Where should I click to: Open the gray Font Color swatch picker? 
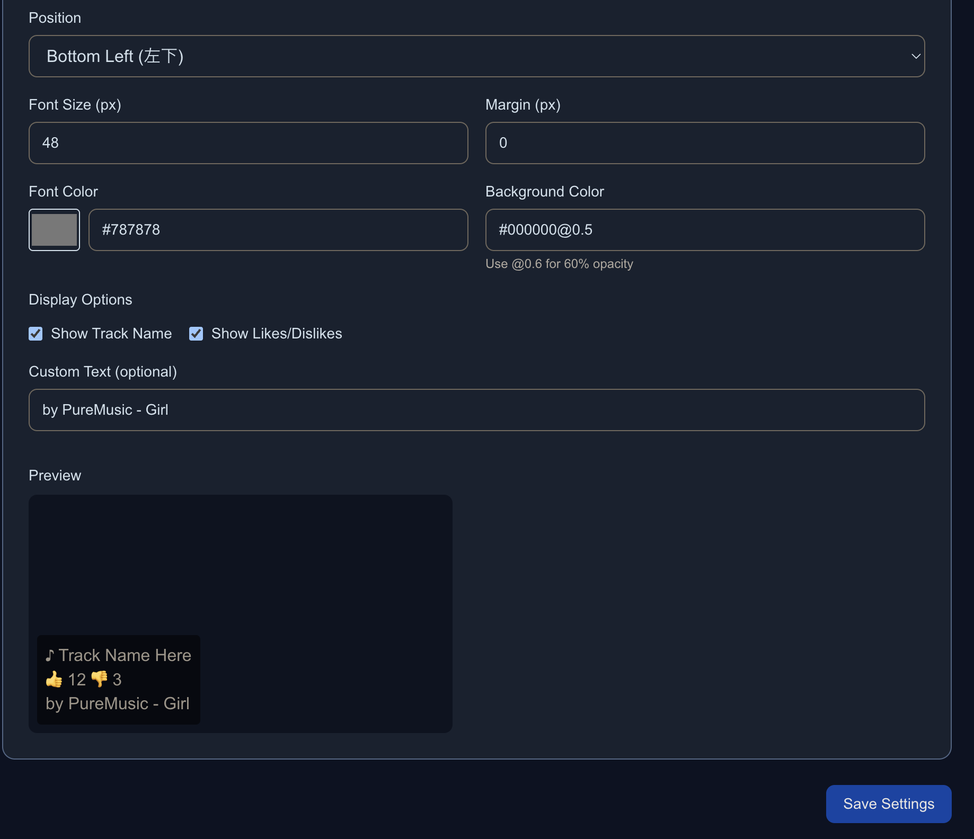(54, 230)
